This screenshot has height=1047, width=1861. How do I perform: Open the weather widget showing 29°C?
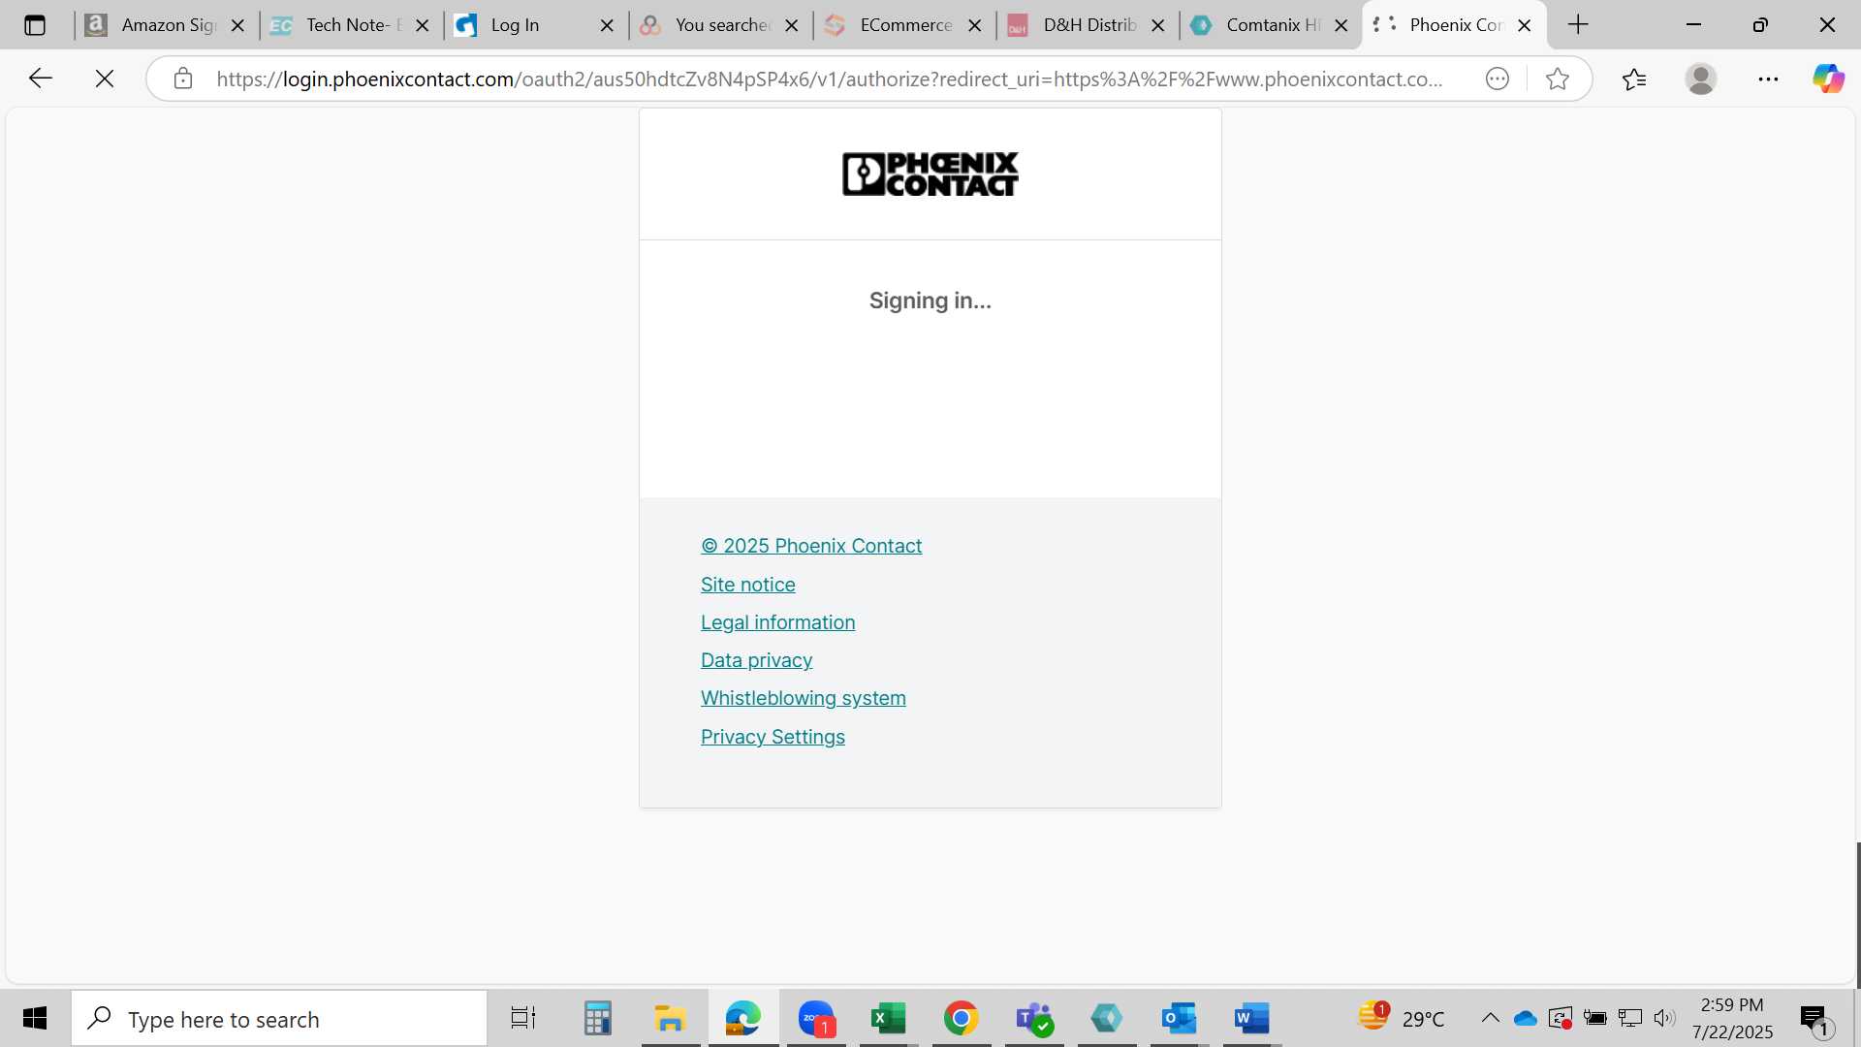click(1402, 1018)
